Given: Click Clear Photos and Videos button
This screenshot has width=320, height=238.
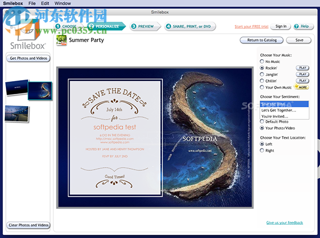Looking at the screenshot, I should (28, 225).
